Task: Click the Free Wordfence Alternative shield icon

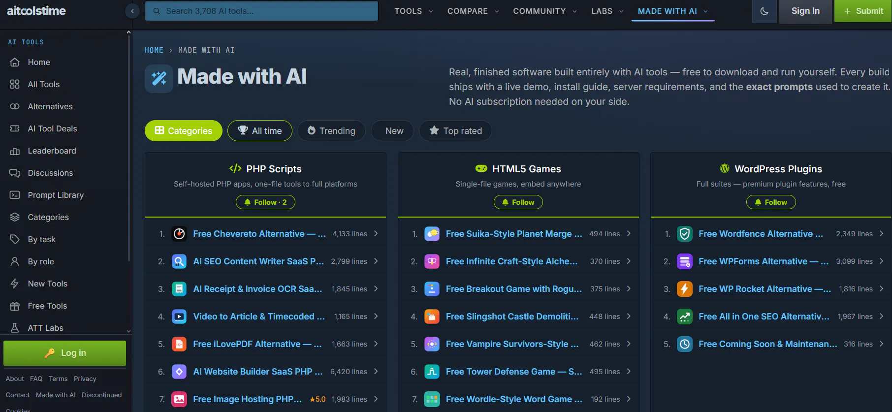Action: (x=685, y=234)
